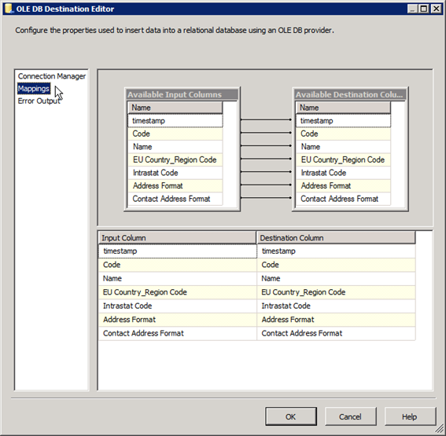Click the Input Column grid header
Screen dimensions: 446x436
click(177, 238)
